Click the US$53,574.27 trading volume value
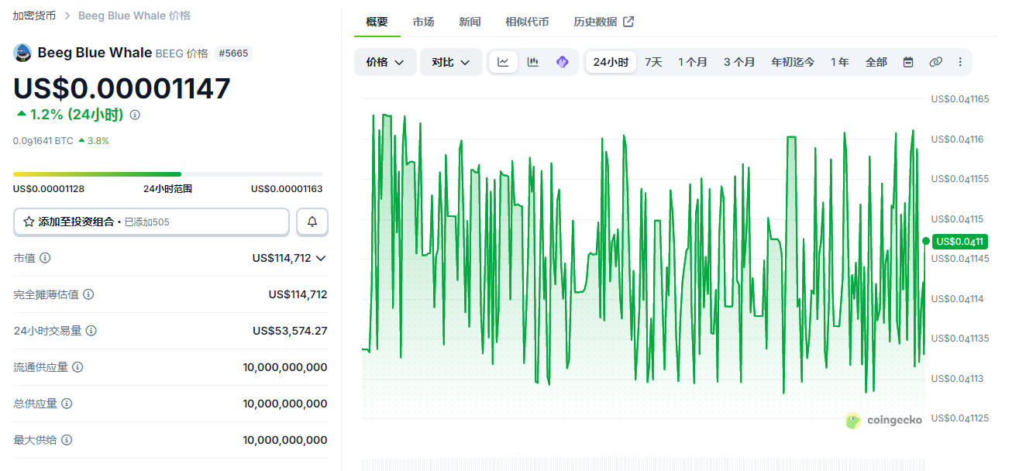The height and width of the screenshot is (471, 1019). coord(290,331)
